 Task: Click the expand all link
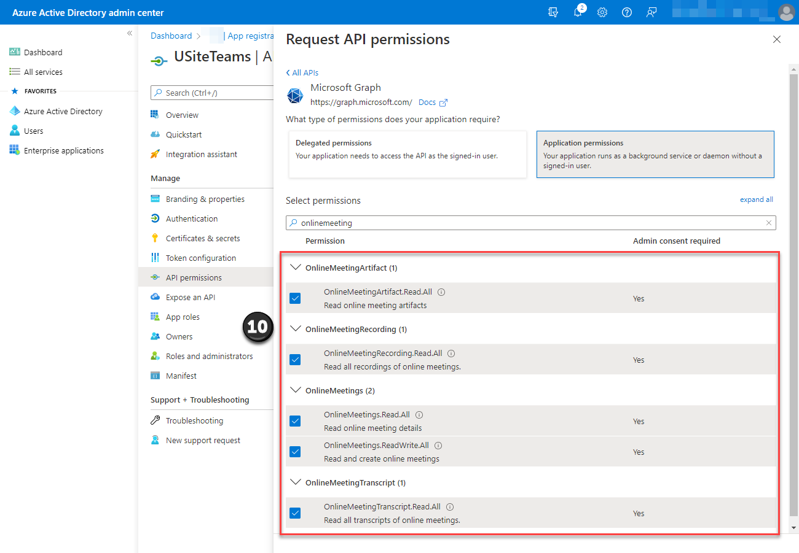(x=757, y=199)
